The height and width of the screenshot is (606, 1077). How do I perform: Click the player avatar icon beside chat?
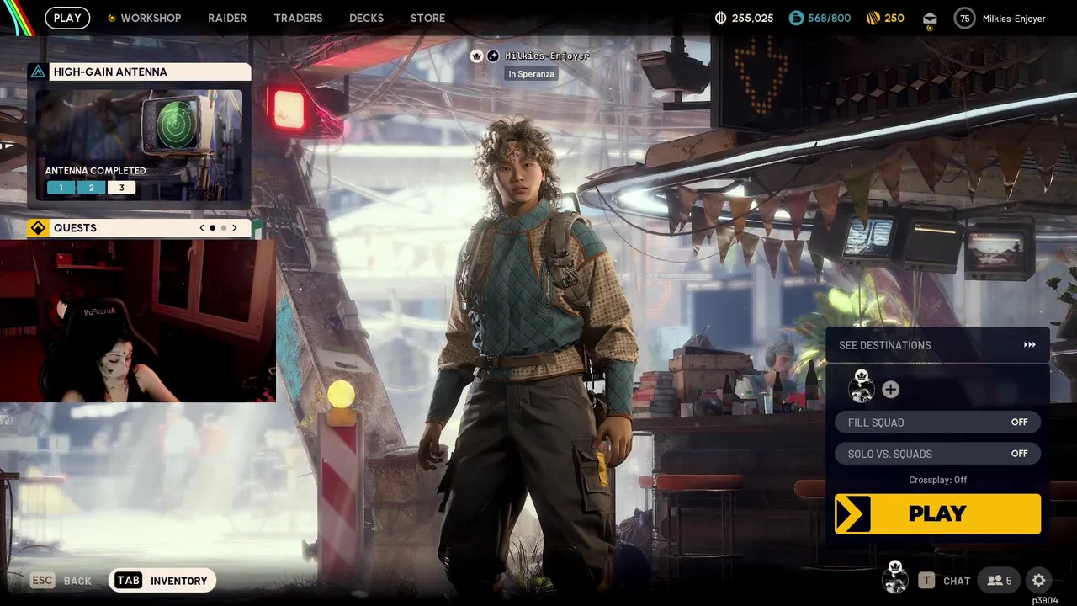(895, 577)
